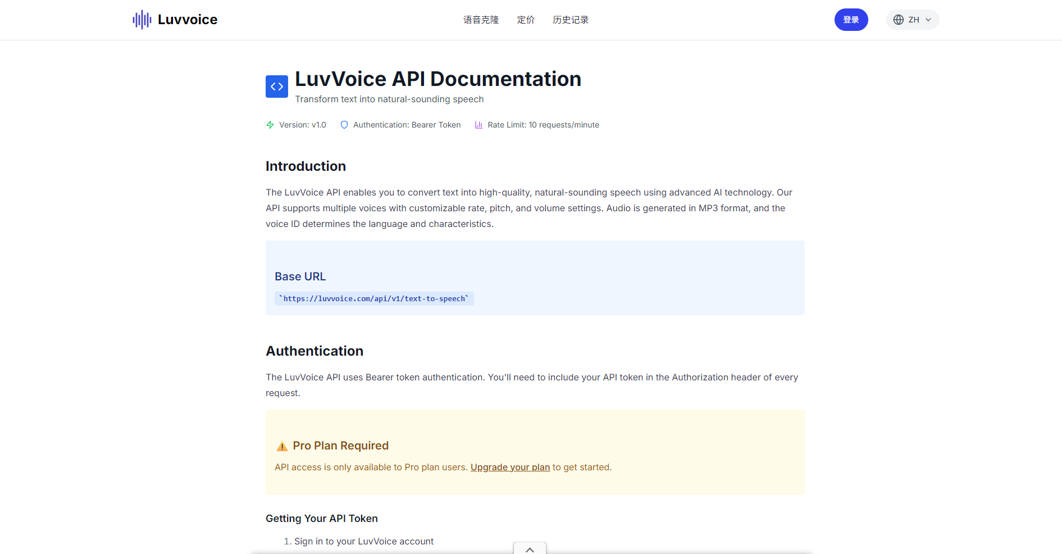This screenshot has width=1062, height=554.
Task: Click the shield authentication icon
Action: (x=344, y=125)
